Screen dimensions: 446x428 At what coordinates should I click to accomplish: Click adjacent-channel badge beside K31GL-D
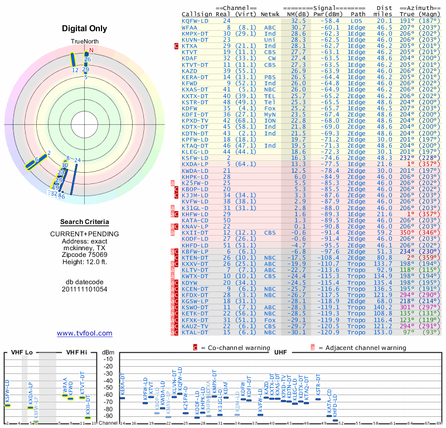(172, 208)
